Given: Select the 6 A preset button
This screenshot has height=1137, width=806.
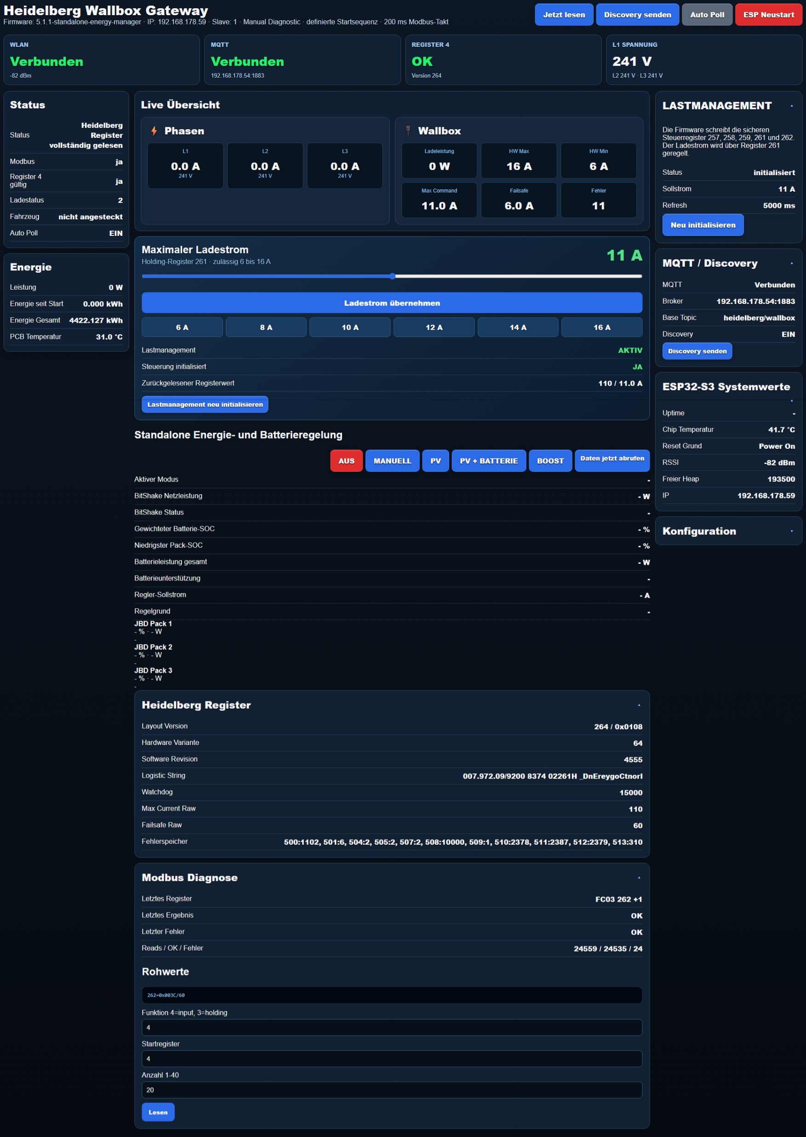Looking at the screenshot, I should click(x=182, y=327).
